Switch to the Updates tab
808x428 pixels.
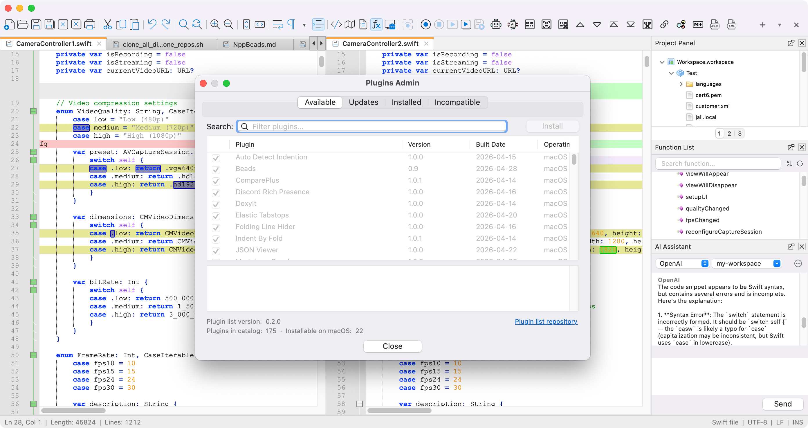[x=363, y=102]
